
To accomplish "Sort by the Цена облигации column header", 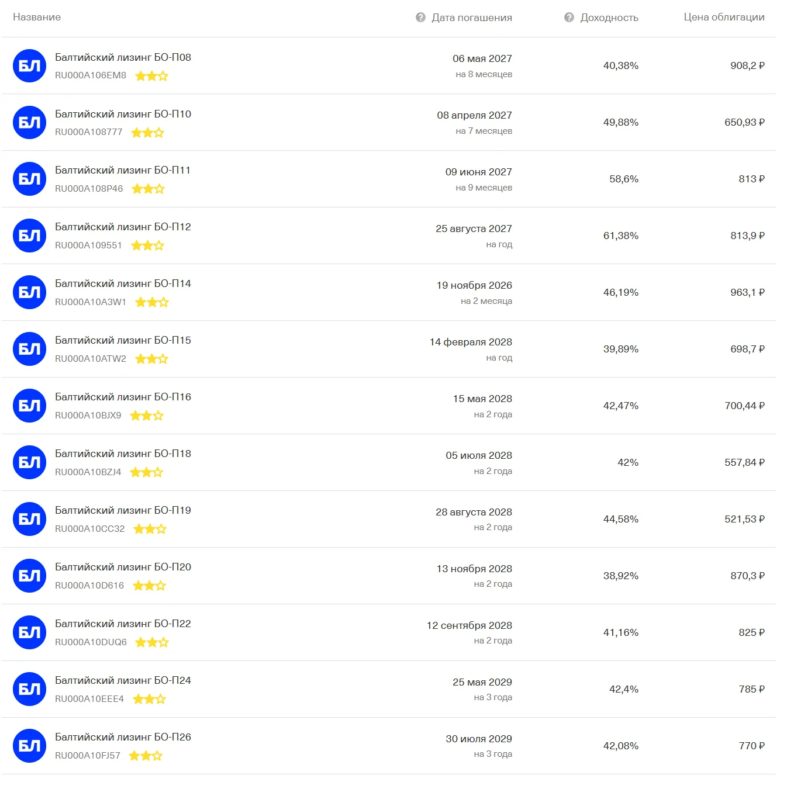I will click(x=724, y=17).
